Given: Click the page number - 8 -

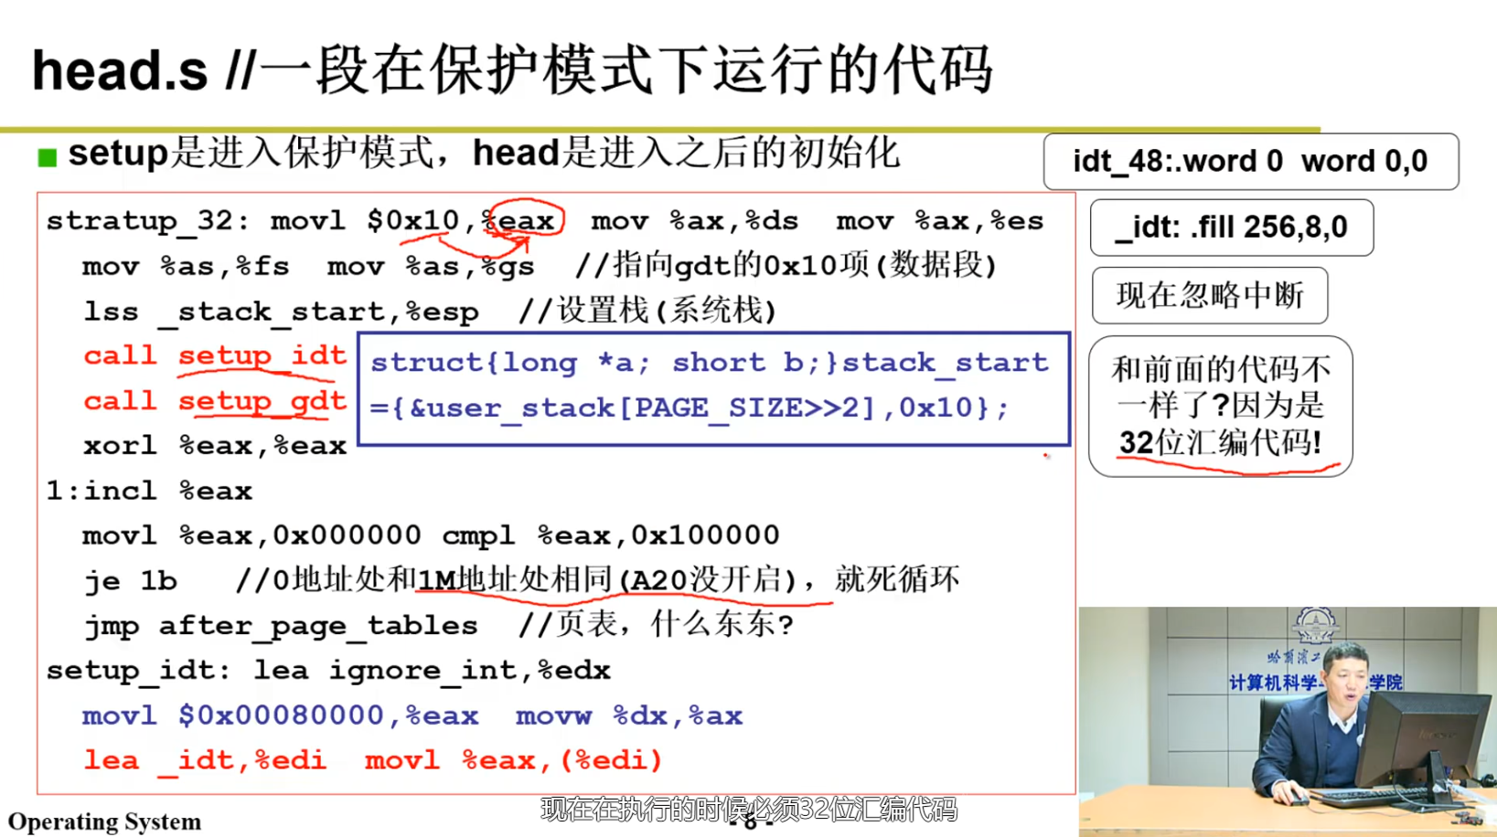Looking at the screenshot, I should click(750, 825).
